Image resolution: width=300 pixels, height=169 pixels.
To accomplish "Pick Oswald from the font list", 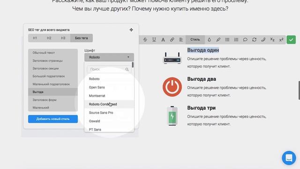I will click(109, 121).
